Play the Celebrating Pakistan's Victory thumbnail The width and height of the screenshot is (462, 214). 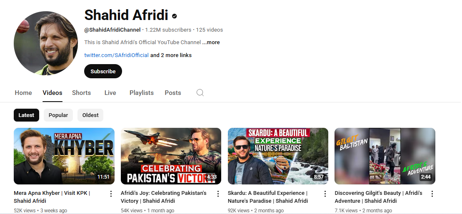tap(171, 156)
